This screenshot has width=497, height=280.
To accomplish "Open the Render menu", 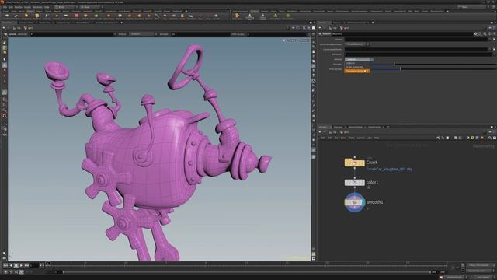I will click(x=19, y=7).
